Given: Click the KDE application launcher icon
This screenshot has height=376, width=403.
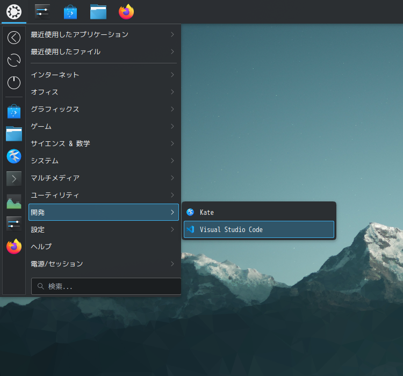Looking at the screenshot, I should 14,12.
